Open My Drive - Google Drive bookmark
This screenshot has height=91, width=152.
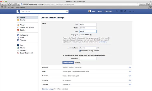coord(16,7)
